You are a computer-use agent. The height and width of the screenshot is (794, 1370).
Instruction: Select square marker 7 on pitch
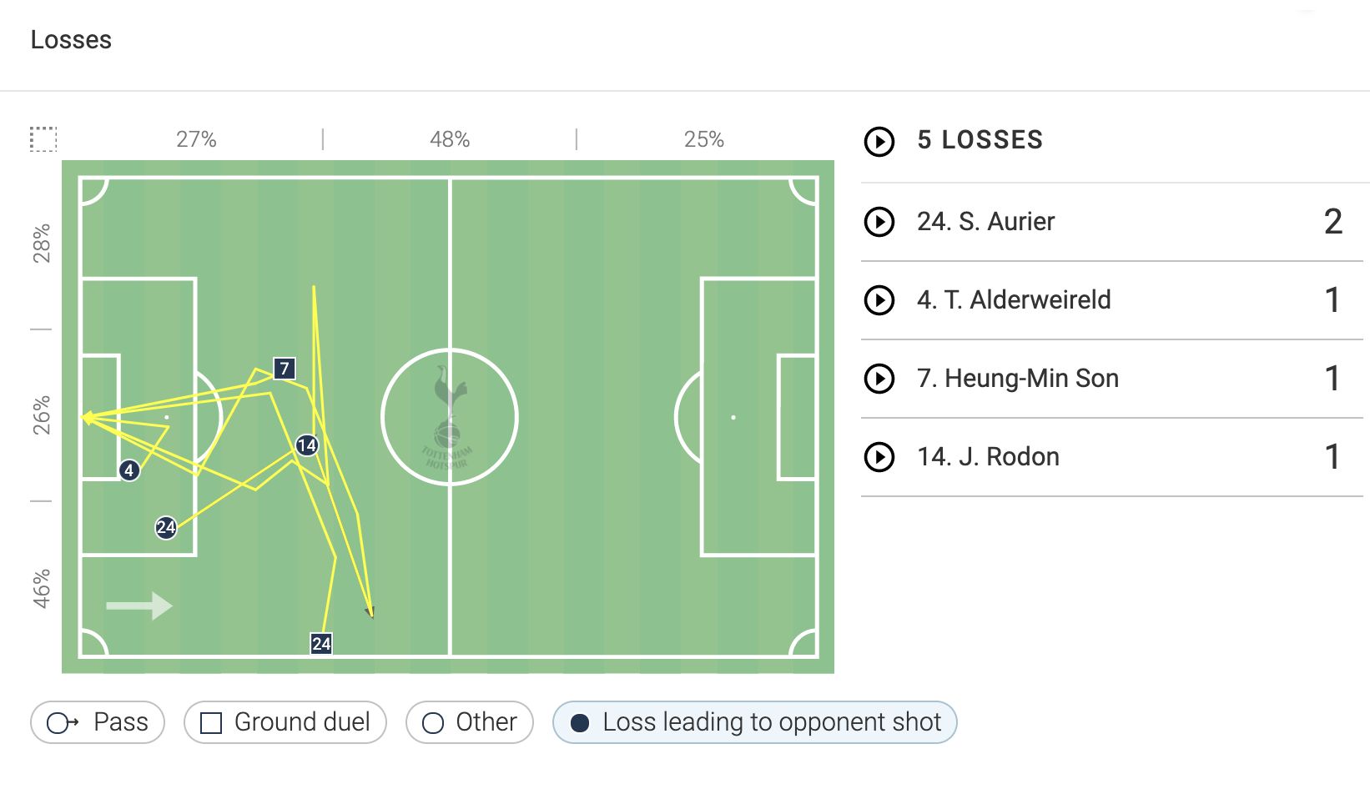point(285,368)
